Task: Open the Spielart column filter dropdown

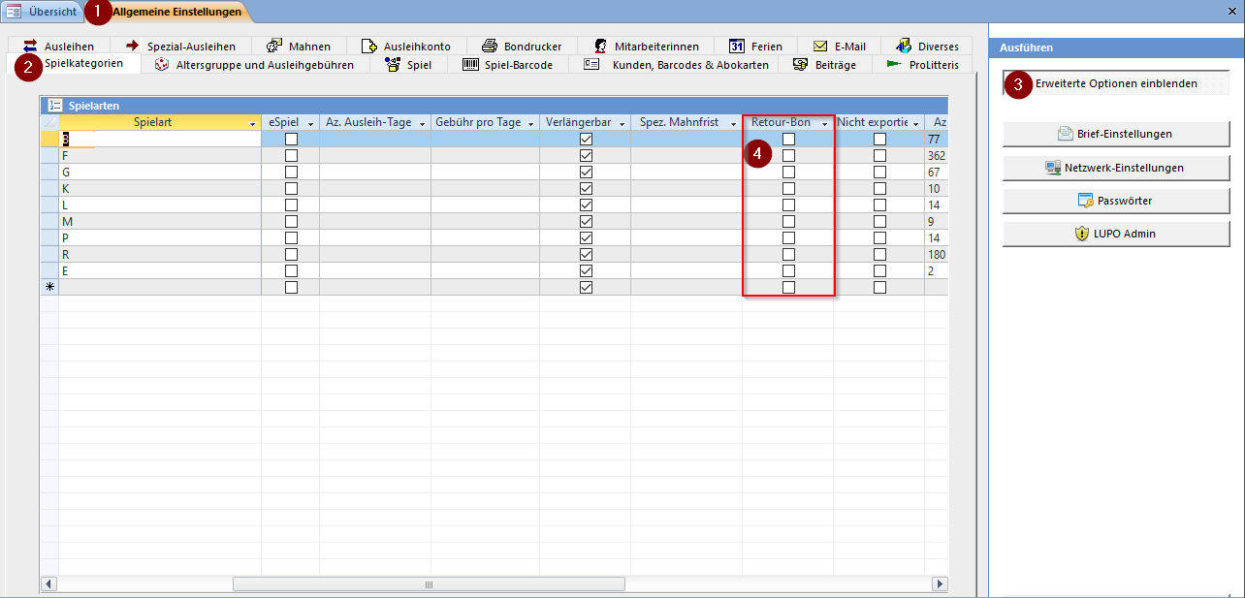Action: click(253, 123)
